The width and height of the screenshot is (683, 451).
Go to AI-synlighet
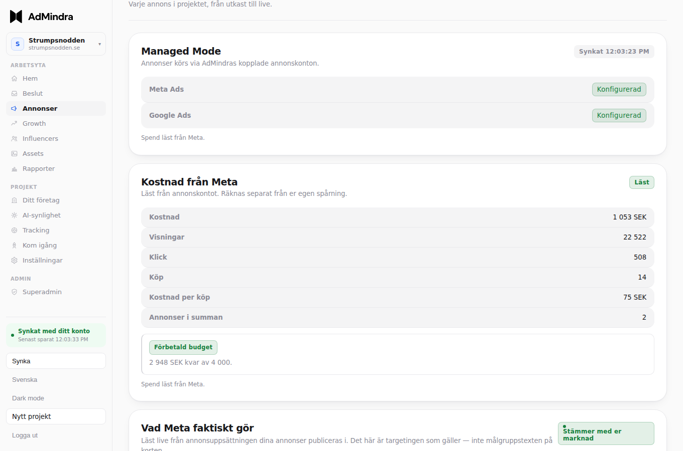pyautogui.click(x=56, y=215)
